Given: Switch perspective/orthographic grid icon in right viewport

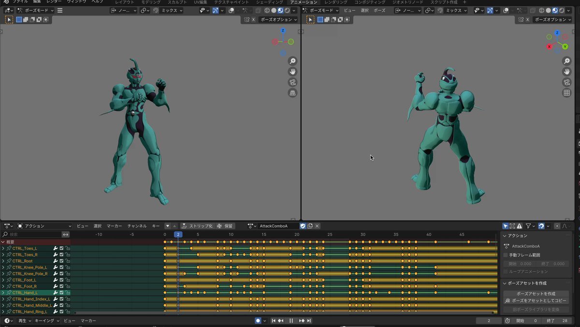Looking at the screenshot, I should [567, 93].
